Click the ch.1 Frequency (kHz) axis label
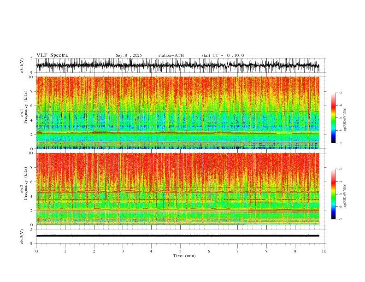 click(x=24, y=107)
